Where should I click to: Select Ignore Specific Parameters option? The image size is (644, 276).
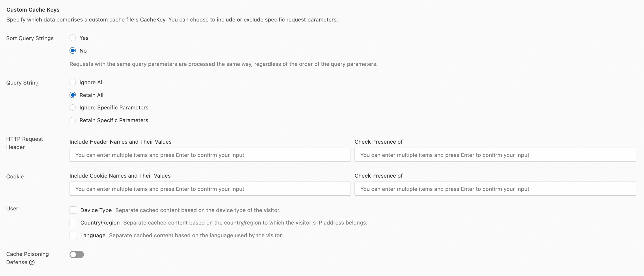coord(73,107)
